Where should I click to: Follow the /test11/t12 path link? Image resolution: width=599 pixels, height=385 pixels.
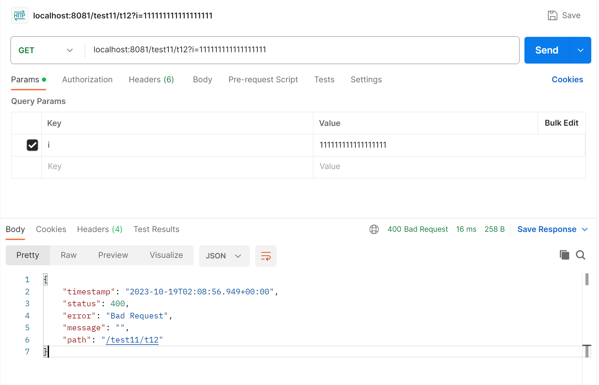click(132, 340)
